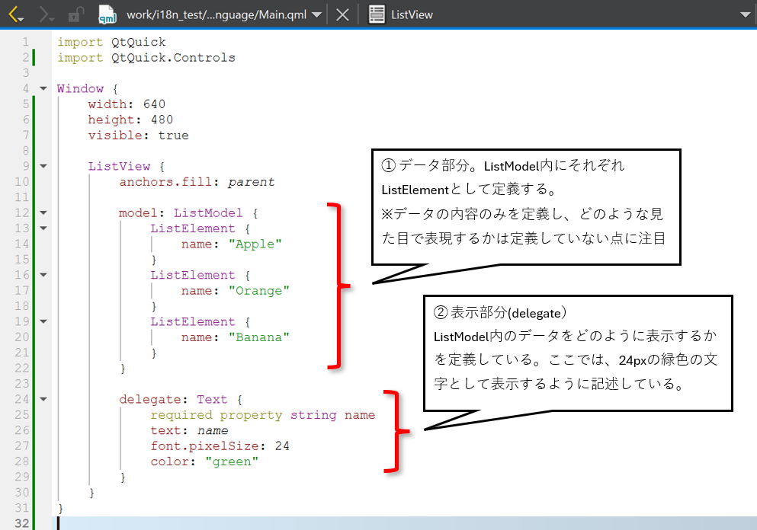Click the file lock icon
Viewport: 757px width, 530px height.
click(76, 14)
